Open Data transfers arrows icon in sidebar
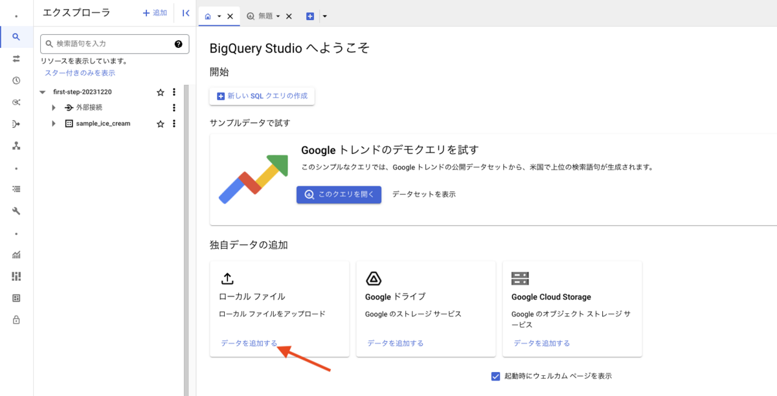This screenshot has height=396, width=777. (16, 59)
